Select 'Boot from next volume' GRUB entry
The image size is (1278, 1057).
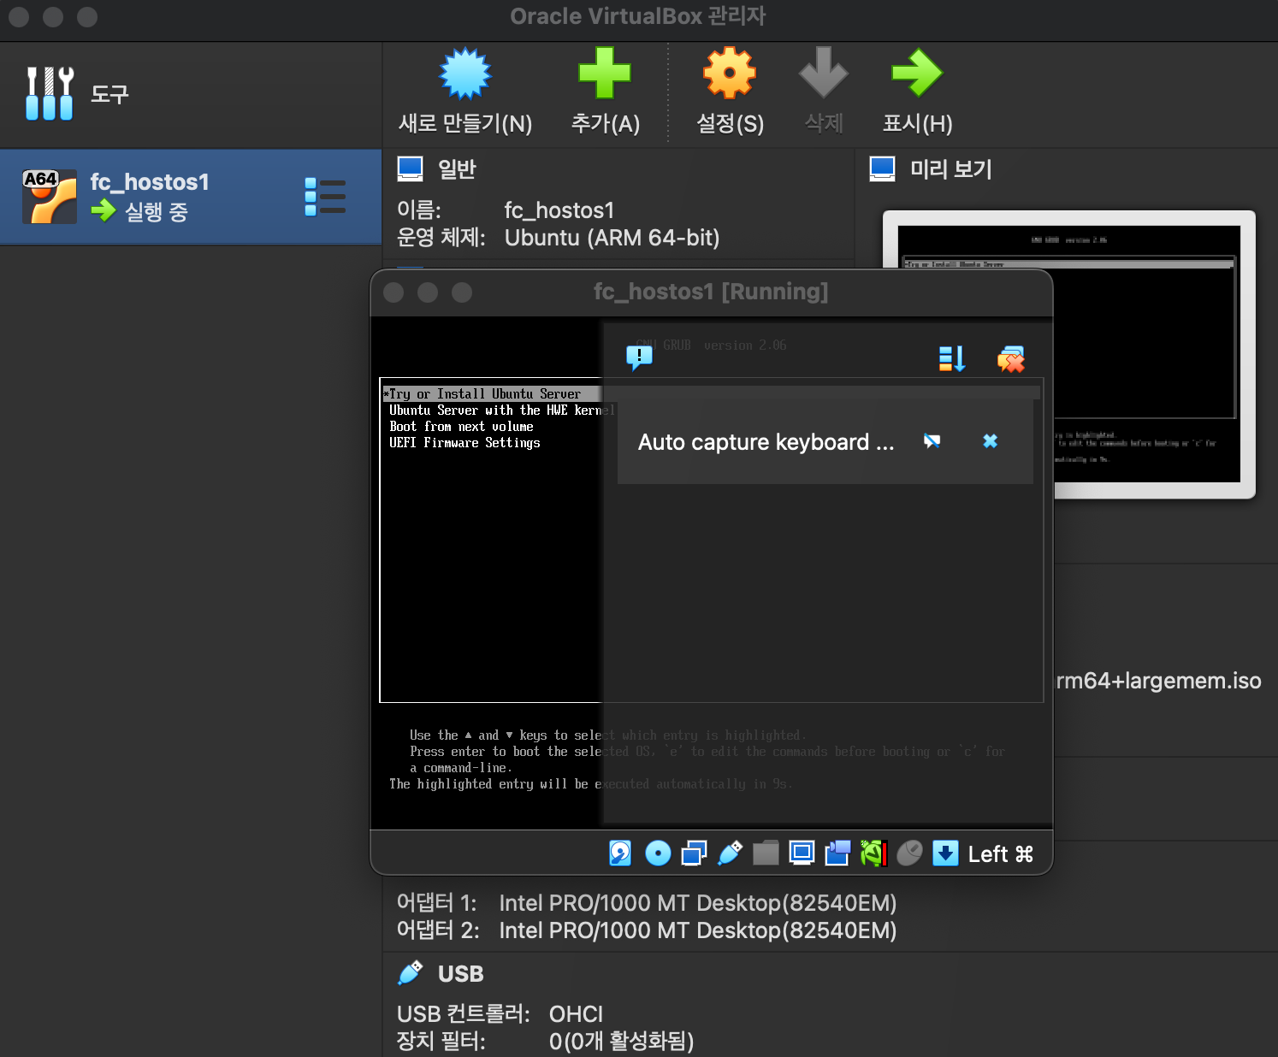461,426
